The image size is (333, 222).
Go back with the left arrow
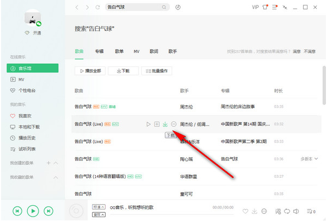click(77, 8)
